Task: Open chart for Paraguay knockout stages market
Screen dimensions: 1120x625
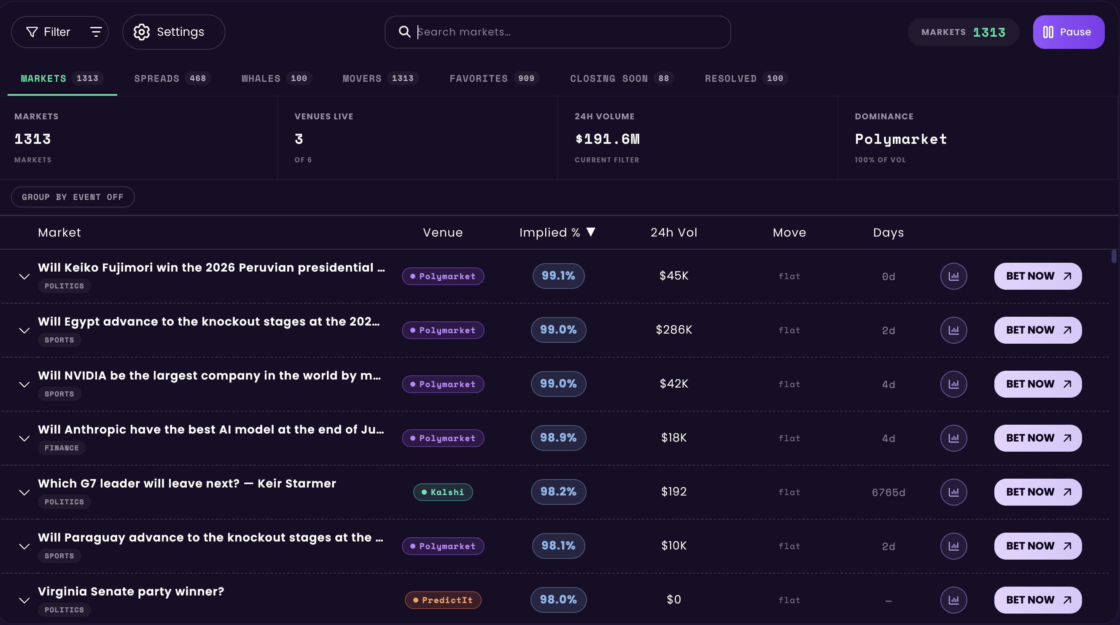Action: pos(953,546)
